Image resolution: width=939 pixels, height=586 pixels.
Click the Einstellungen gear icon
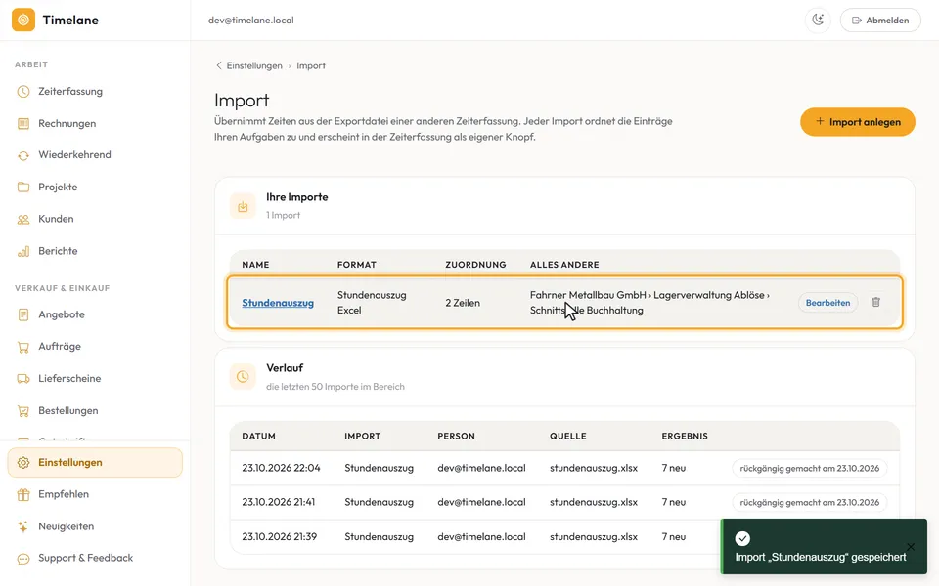pyautogui.click(x=23, y=463)
